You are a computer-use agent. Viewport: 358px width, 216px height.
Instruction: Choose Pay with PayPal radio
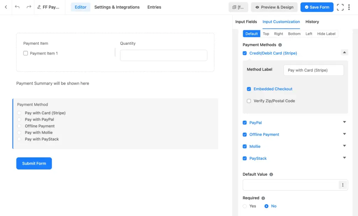point(19,120)
